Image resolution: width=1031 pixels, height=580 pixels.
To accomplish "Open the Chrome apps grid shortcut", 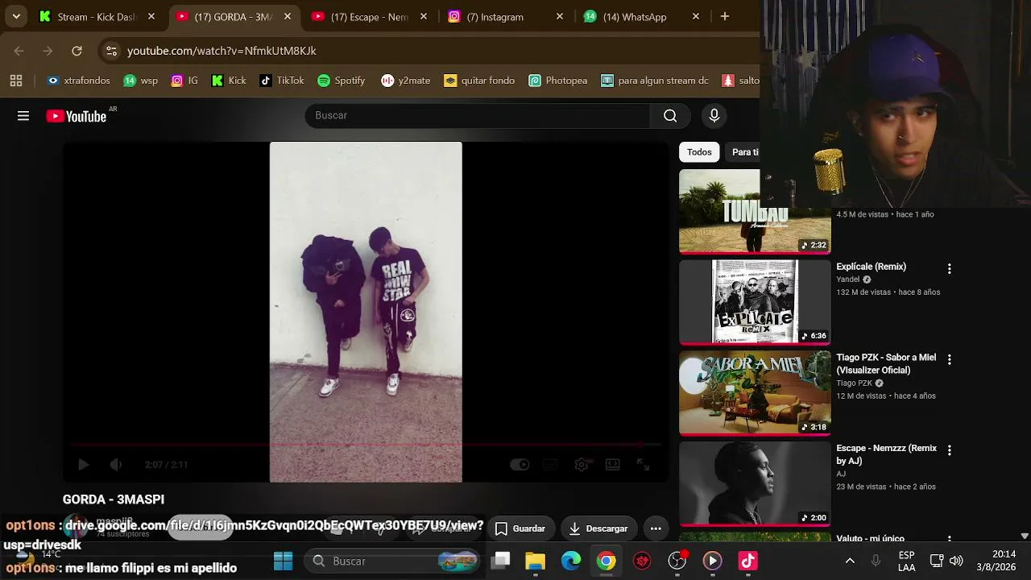I will coord(16,81).
